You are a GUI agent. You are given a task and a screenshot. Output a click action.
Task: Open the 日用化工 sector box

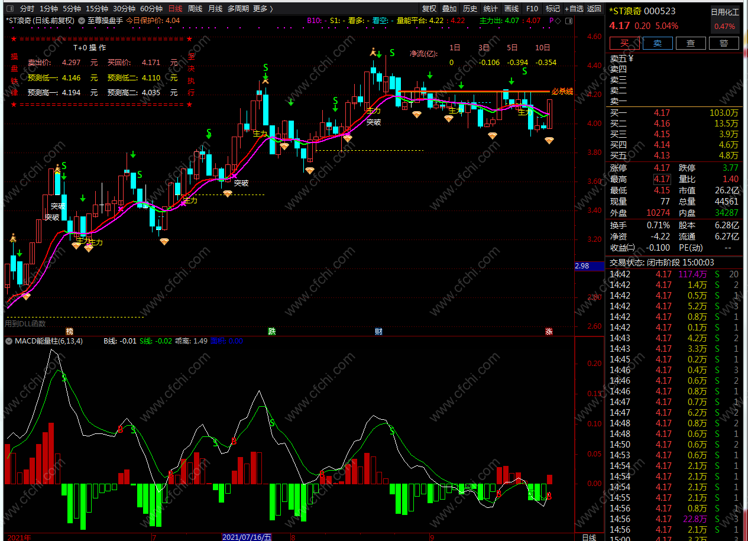[x=724, y=19]
